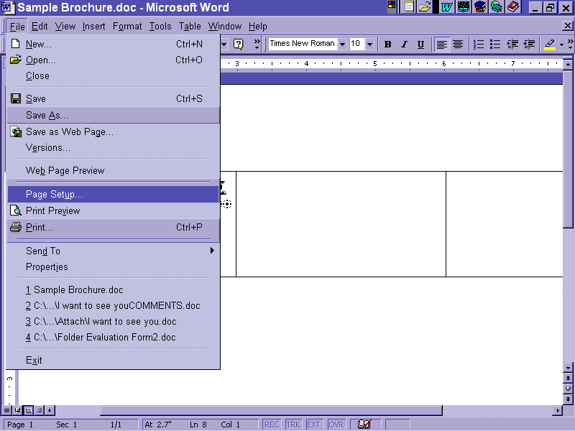Viewport: 575px width, 431px height.
Task: Click the Bullets list icon
Action: [495, 44]
